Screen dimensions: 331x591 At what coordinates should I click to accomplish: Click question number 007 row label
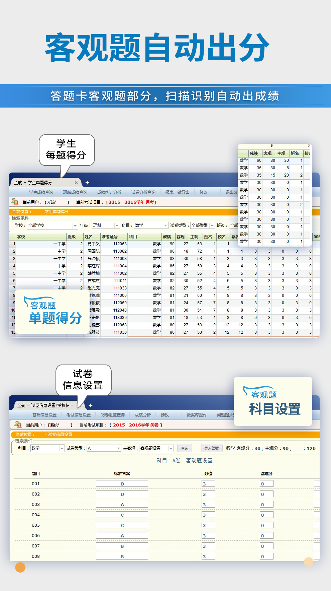[36, 546]
